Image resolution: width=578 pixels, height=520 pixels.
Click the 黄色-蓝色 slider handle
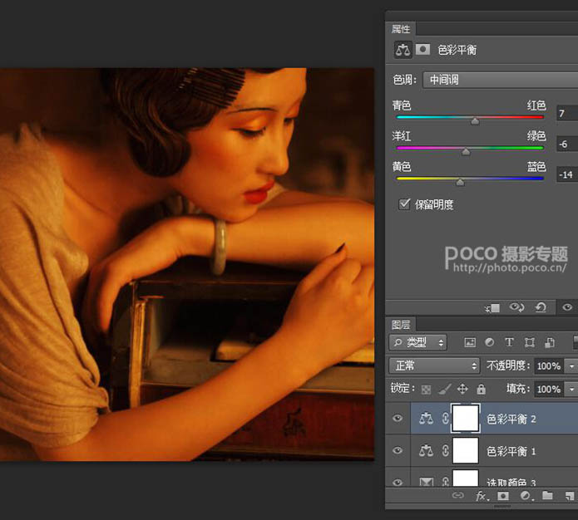tap(460, 181)
